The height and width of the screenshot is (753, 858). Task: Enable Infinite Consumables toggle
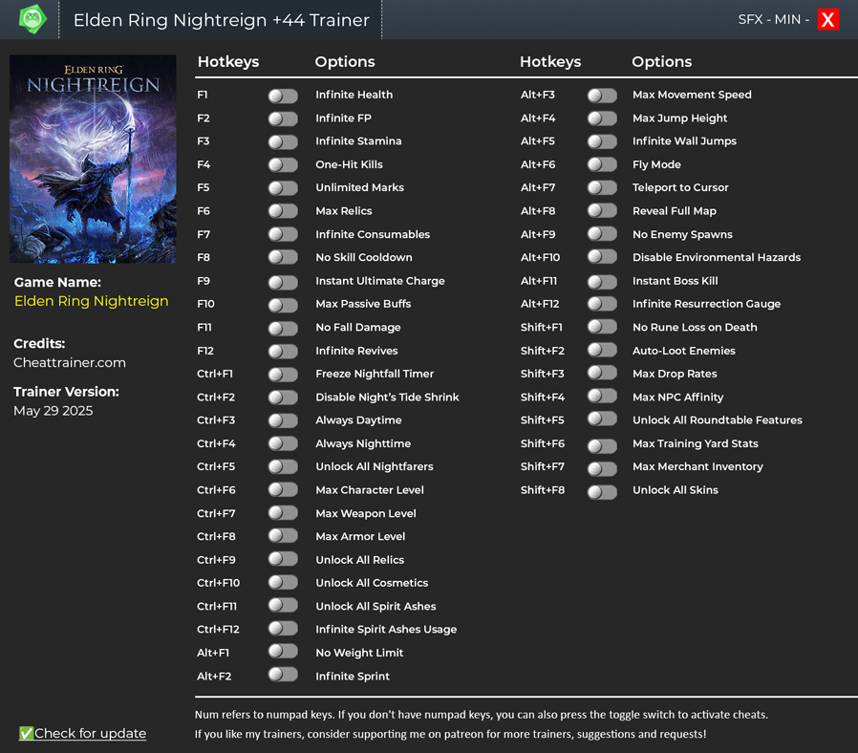[283, 235]
